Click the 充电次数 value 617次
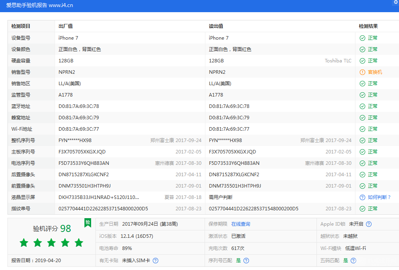The height and width of the screenshot is (270, 399). pyautogui.click(x=238, y=248)
